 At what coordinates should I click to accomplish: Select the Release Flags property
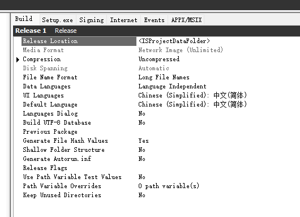45,168
